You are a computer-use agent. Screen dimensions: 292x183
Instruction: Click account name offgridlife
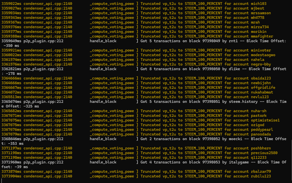(263, 88)
